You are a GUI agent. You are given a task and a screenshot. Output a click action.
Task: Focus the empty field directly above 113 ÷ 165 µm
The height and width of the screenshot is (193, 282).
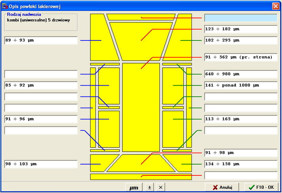pyautogui.click(x=241, y=108)
